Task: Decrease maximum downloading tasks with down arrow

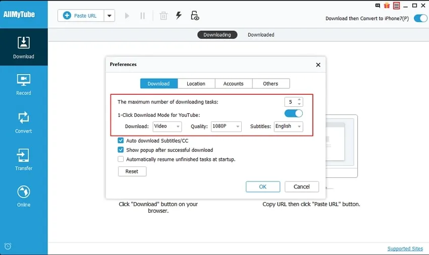Action: coord(299,104)
